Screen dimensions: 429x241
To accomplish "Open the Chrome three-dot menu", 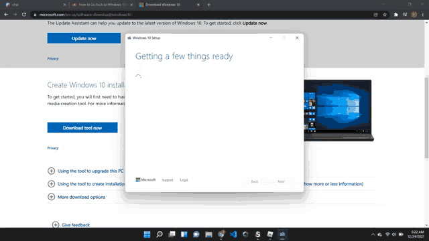I will (423, 15).
